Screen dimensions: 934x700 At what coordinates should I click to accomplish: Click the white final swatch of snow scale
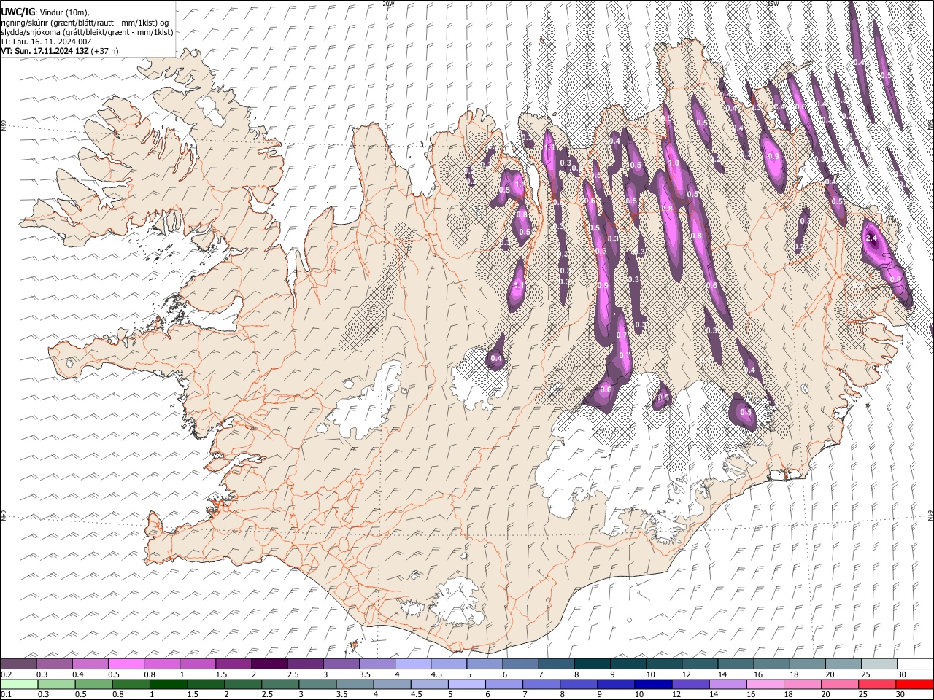(x=916, y=664)
